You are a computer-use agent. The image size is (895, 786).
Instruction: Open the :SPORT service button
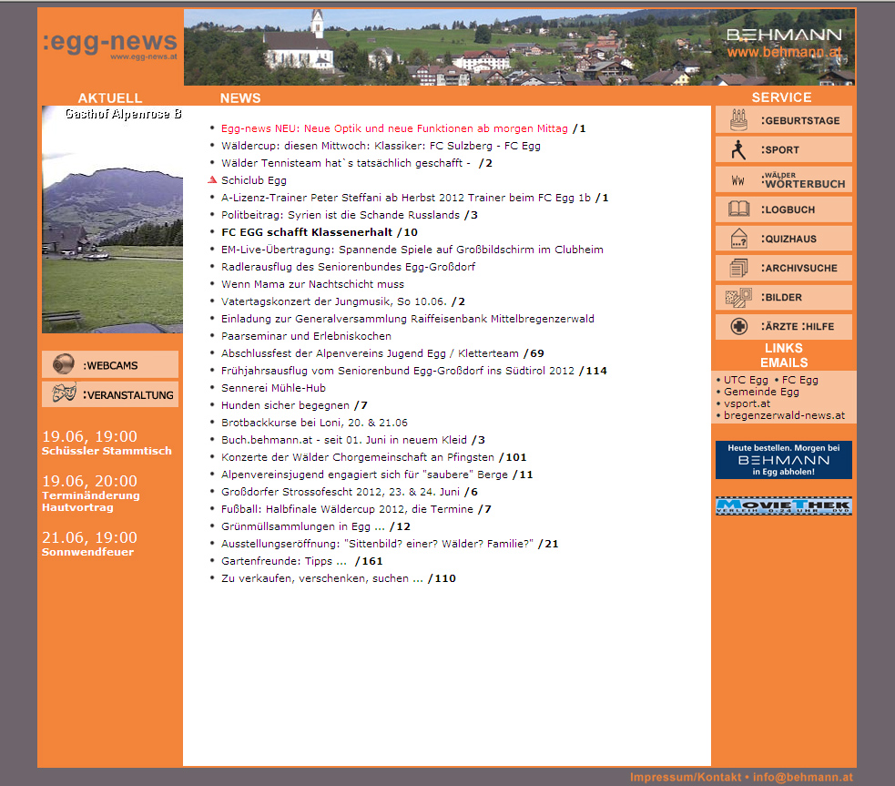click(784, 149)
